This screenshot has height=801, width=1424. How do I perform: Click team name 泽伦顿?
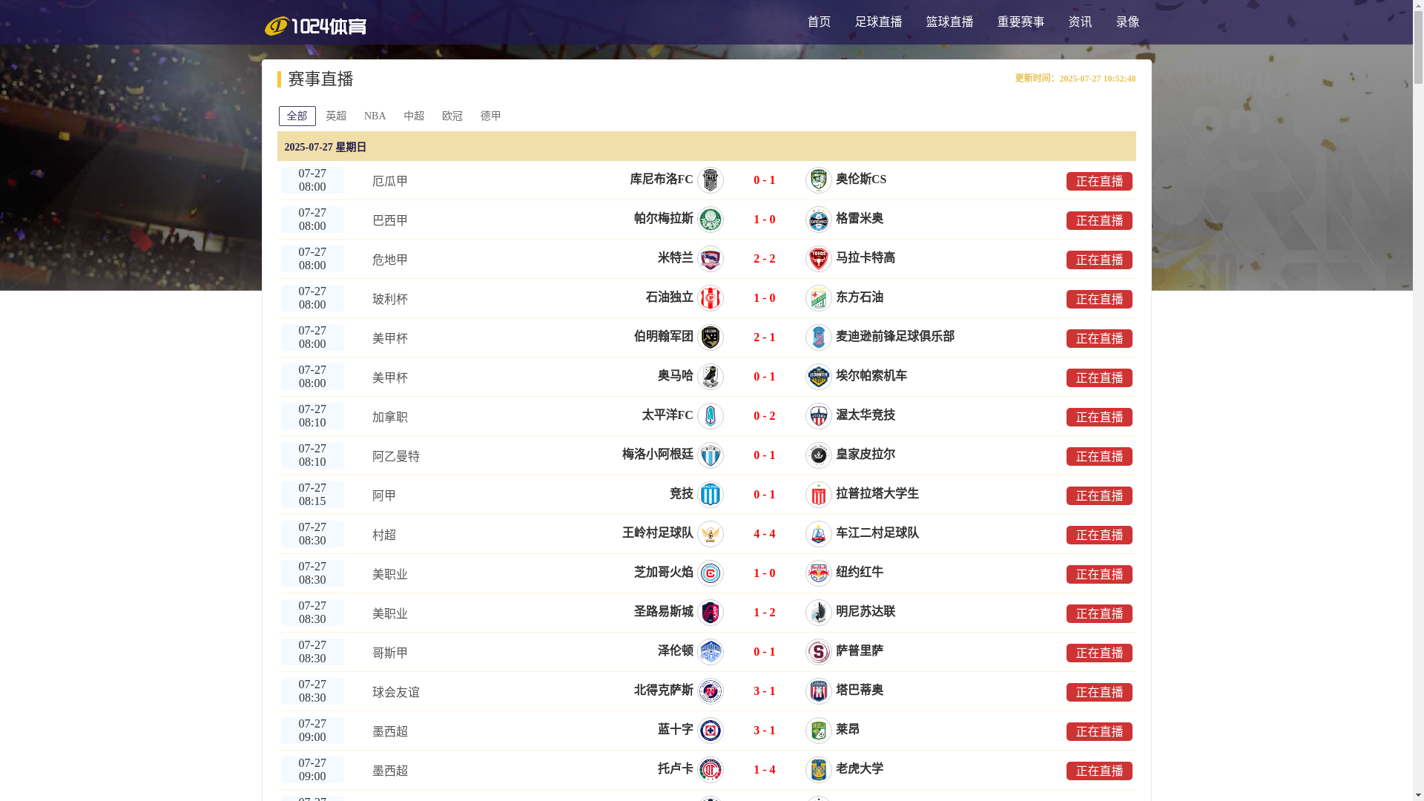click(x=676, y=651)
